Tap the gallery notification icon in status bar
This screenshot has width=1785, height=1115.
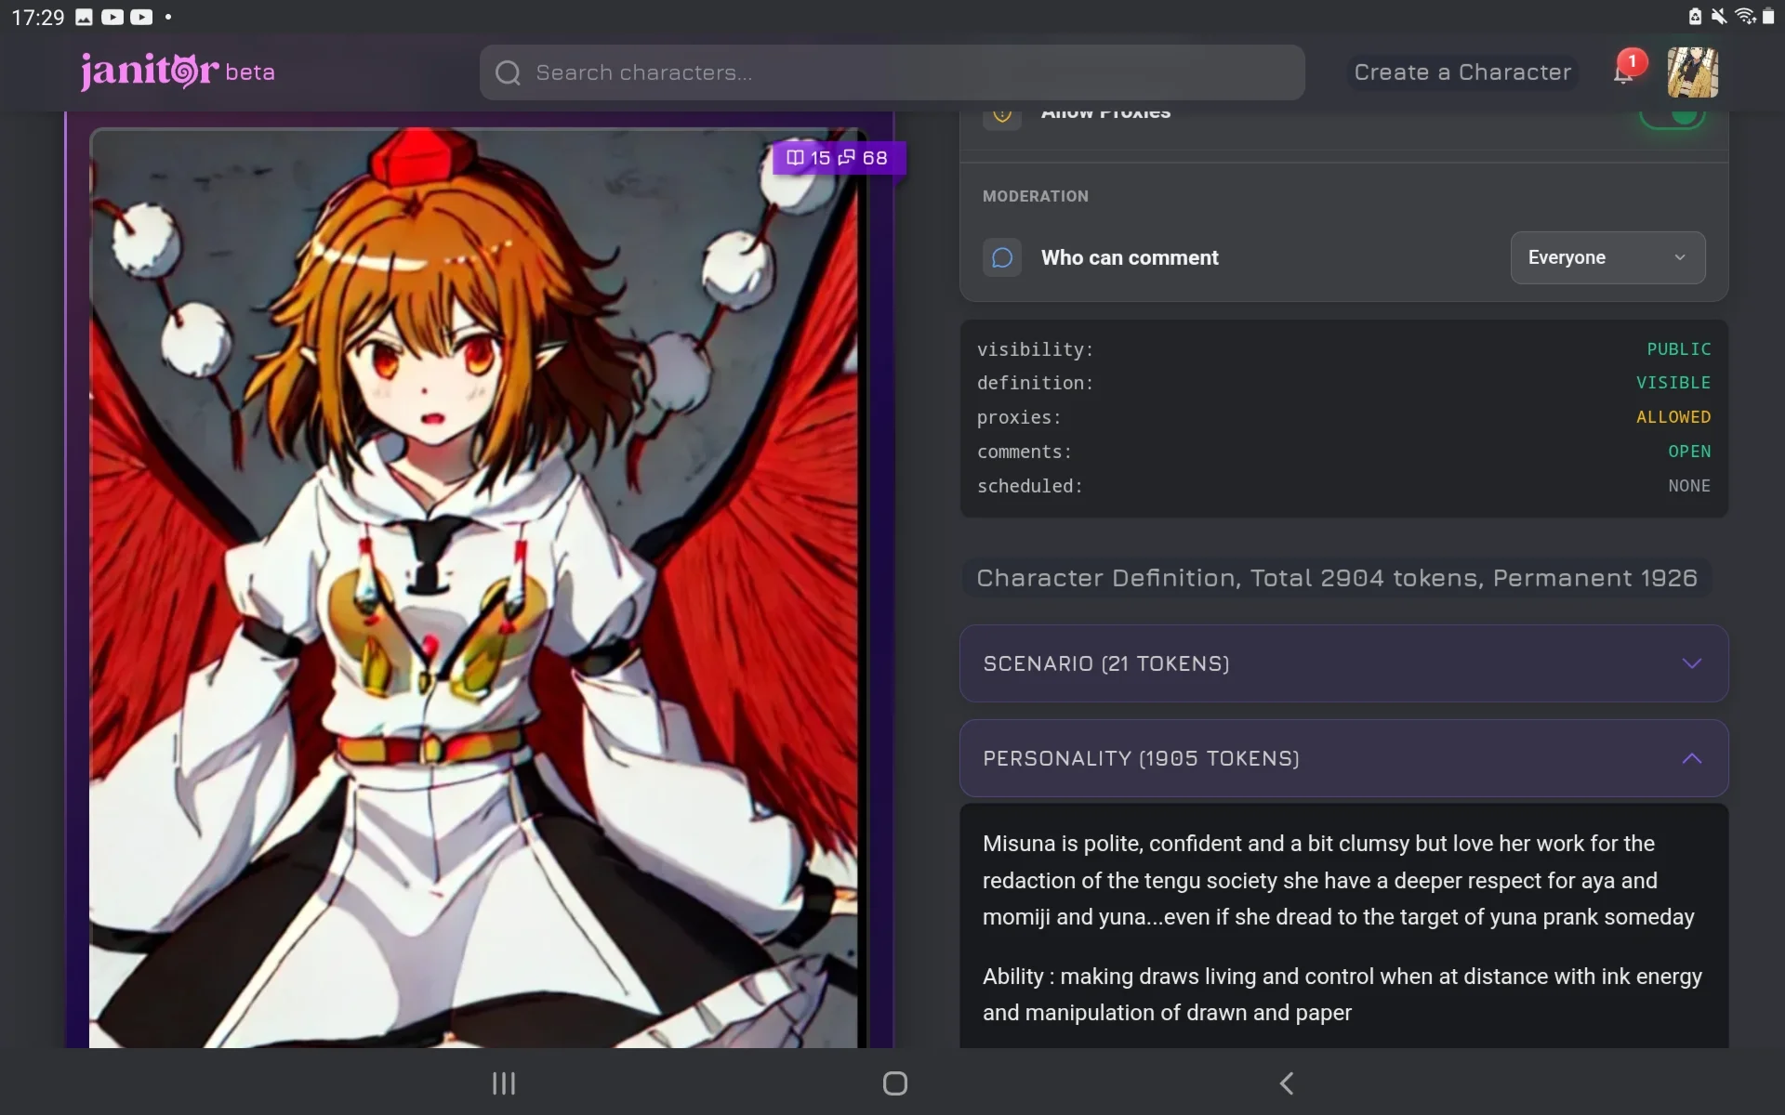84,17
